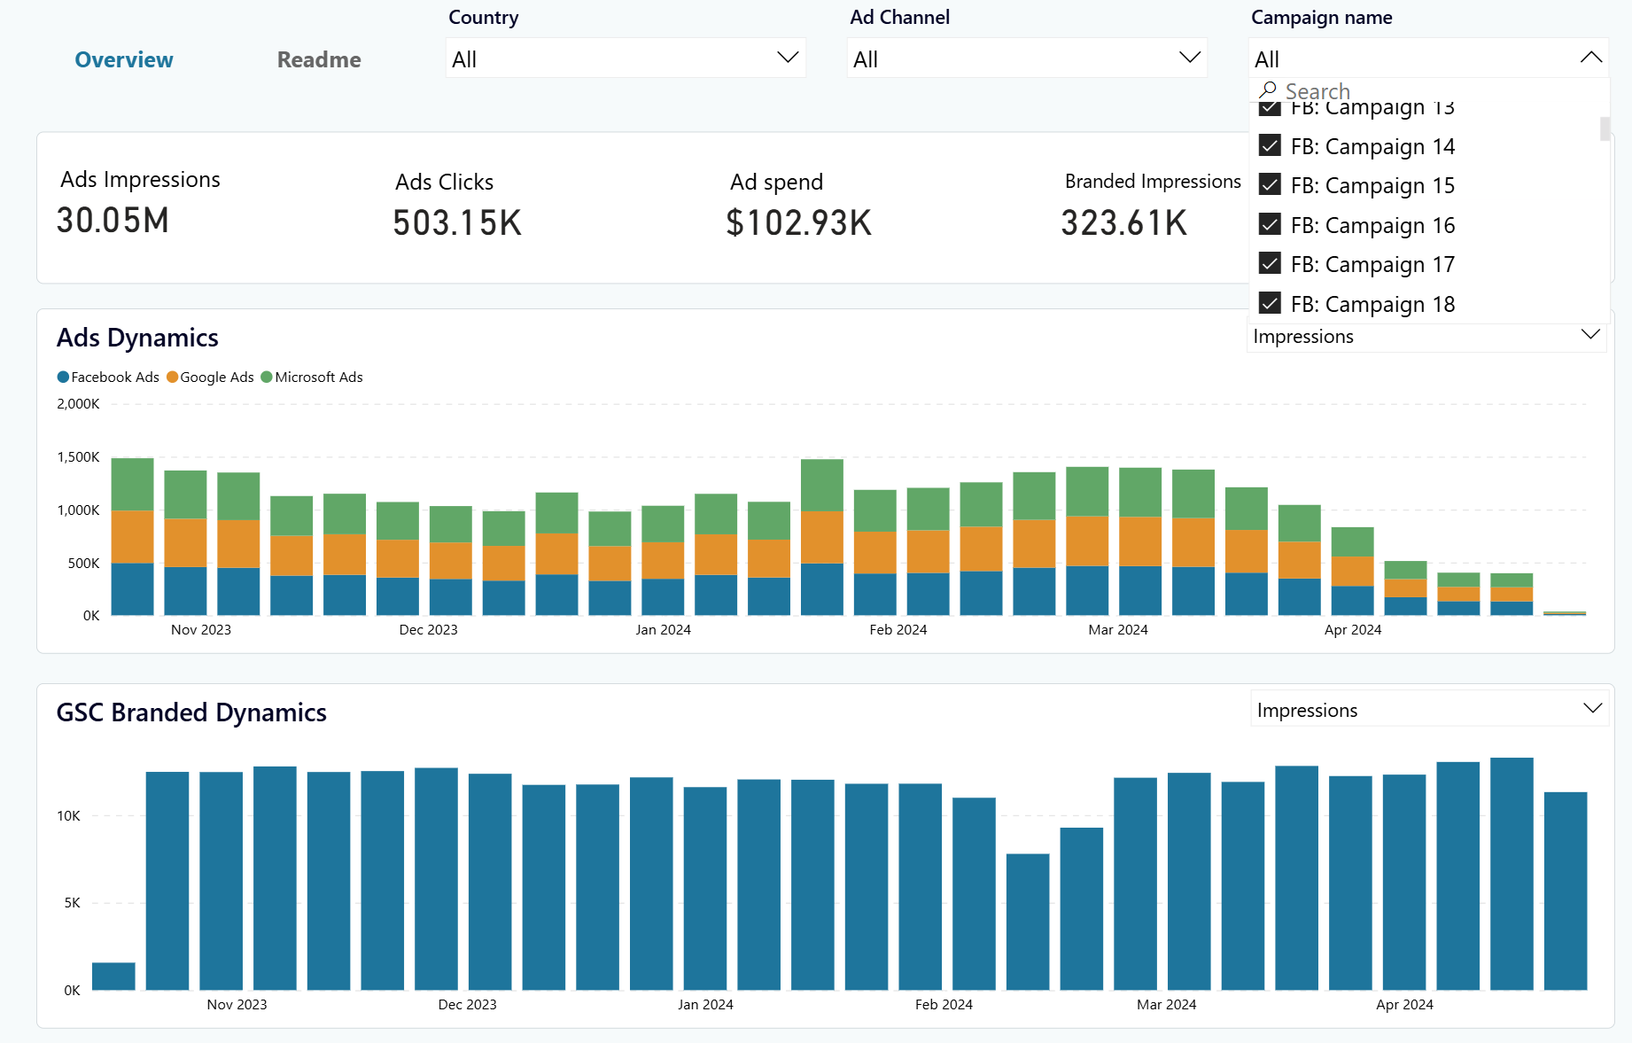Viewport: 1632px width, 1043px height.
Task: Click the campaign list scrollbar thumb
Action: 1605,128
